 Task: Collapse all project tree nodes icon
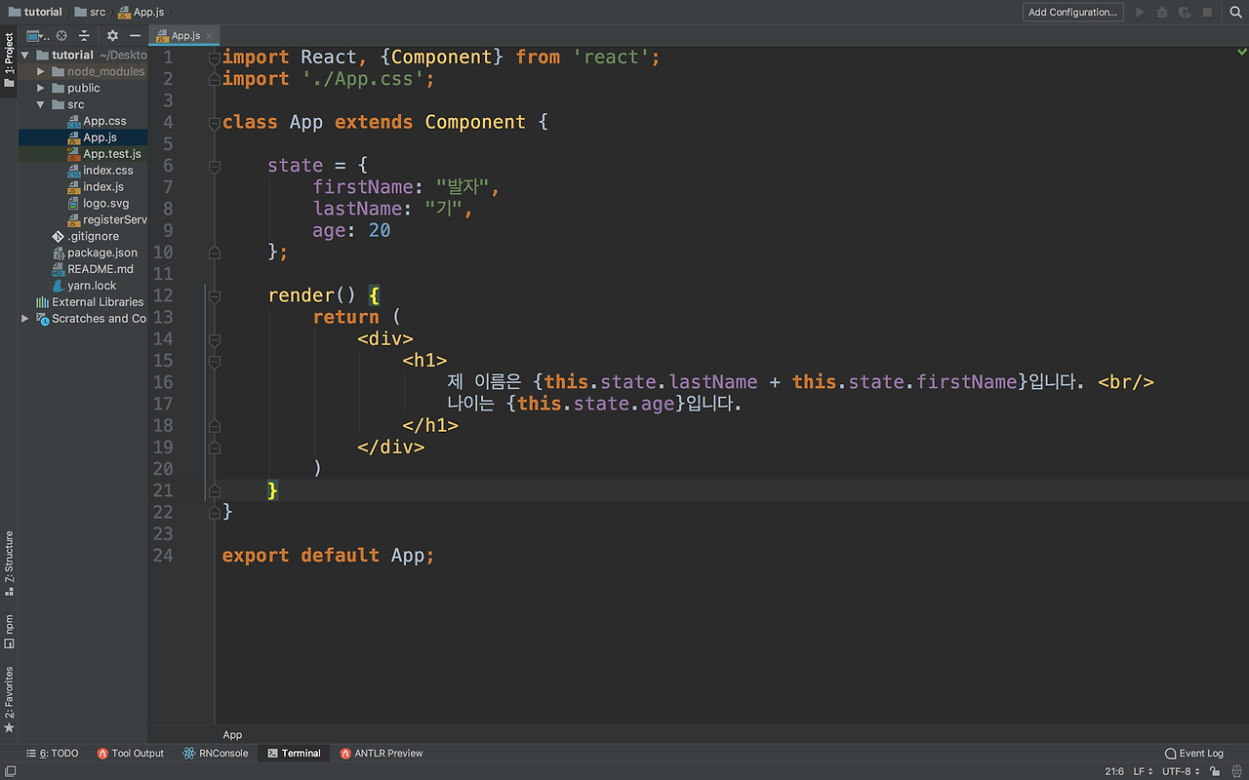pos(84,36)
